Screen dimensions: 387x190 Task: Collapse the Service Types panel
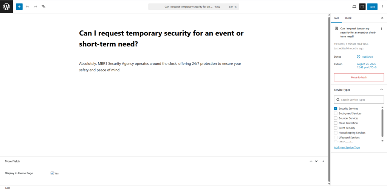[381, 90]
